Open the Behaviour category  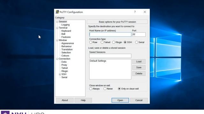point(67,47)
